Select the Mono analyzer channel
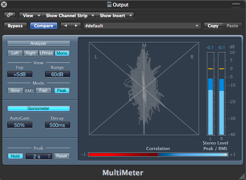246x180 pixels. (62, 53)
